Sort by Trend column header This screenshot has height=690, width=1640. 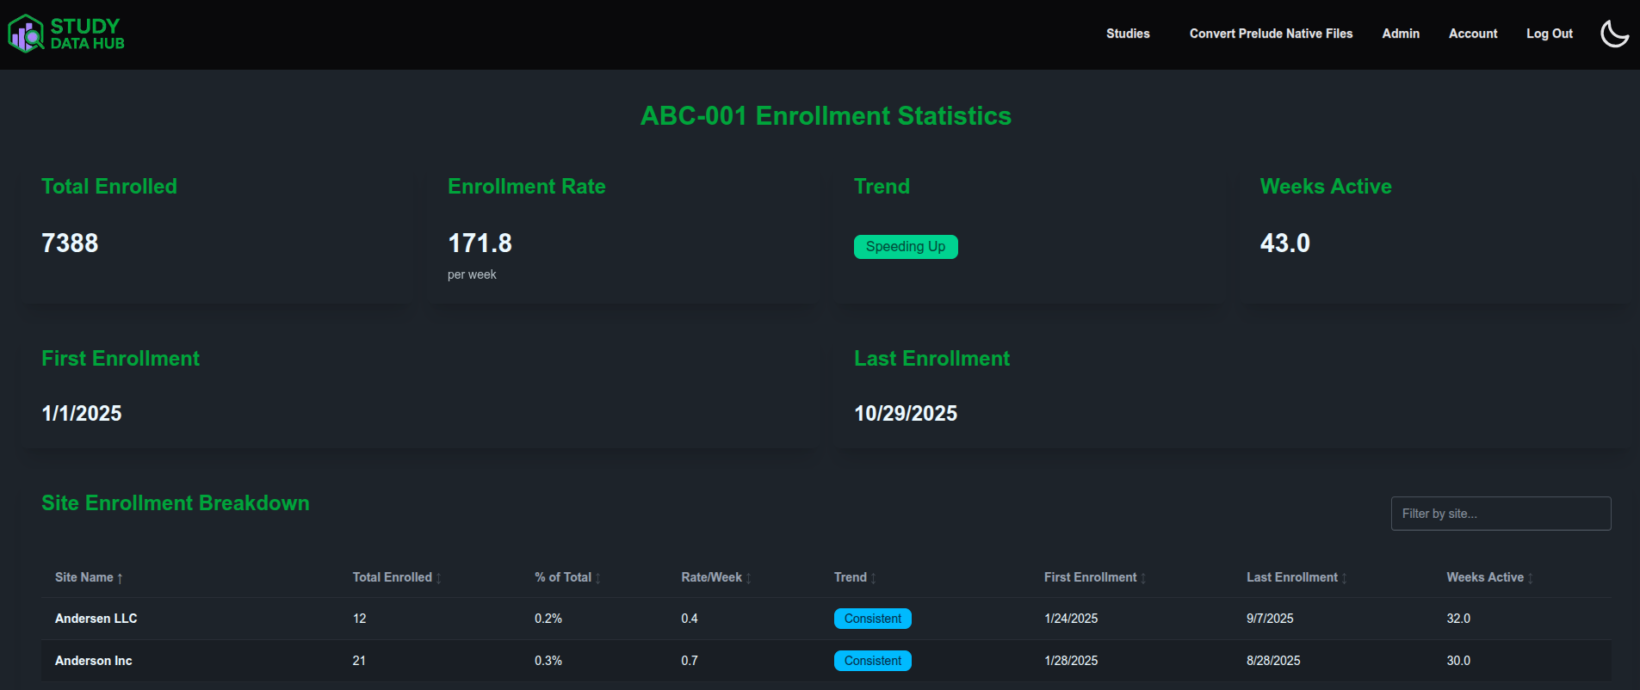coord(855,577)
